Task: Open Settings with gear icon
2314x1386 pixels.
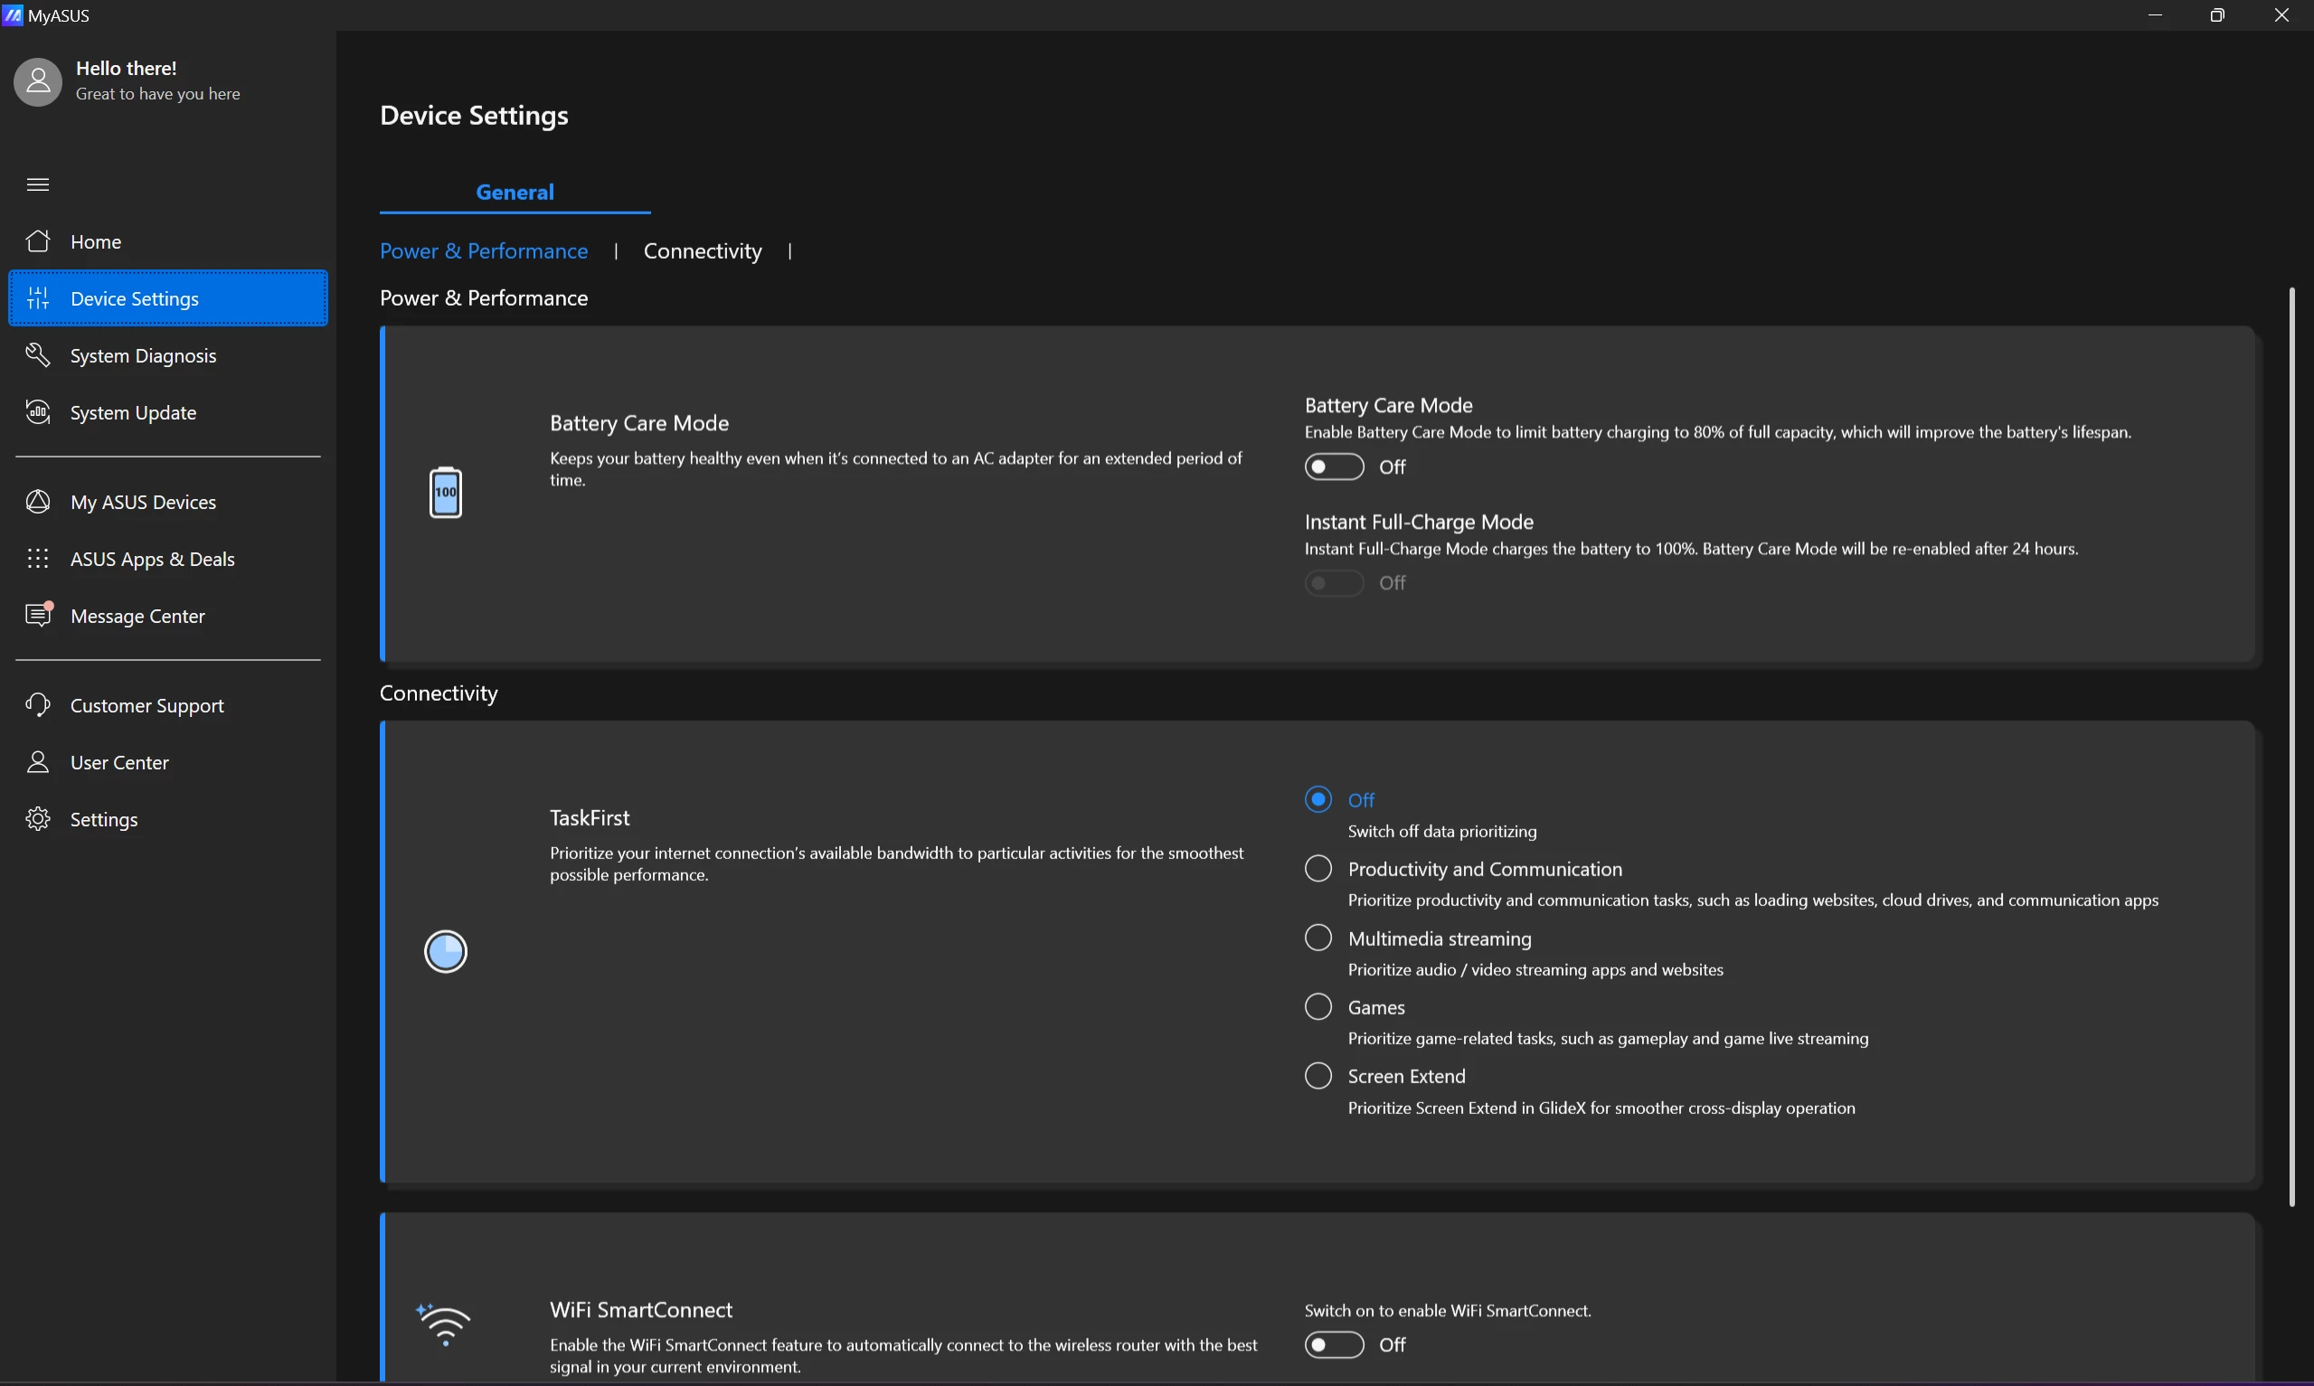Action: [104, 820]
